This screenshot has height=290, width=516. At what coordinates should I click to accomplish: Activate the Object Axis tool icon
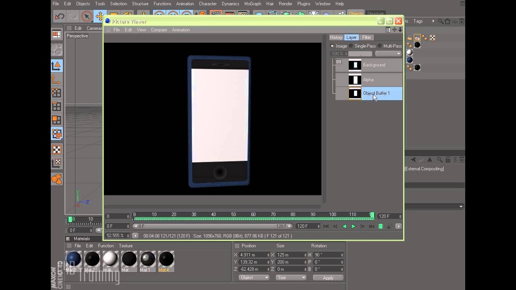[57, 80]
